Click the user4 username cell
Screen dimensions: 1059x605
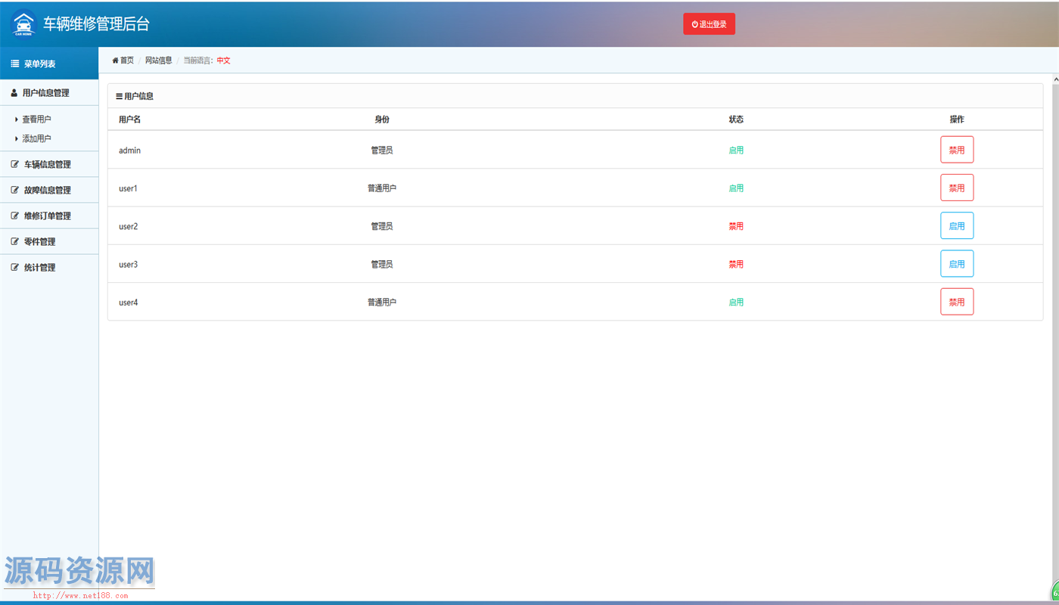pyautogui.click(x=129, y=302)
